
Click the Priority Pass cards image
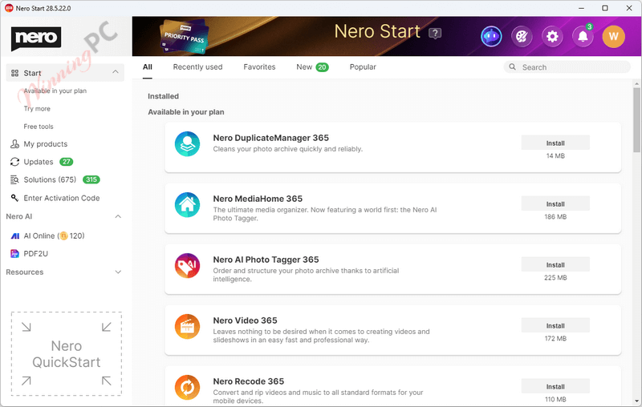tap(185, 37)
